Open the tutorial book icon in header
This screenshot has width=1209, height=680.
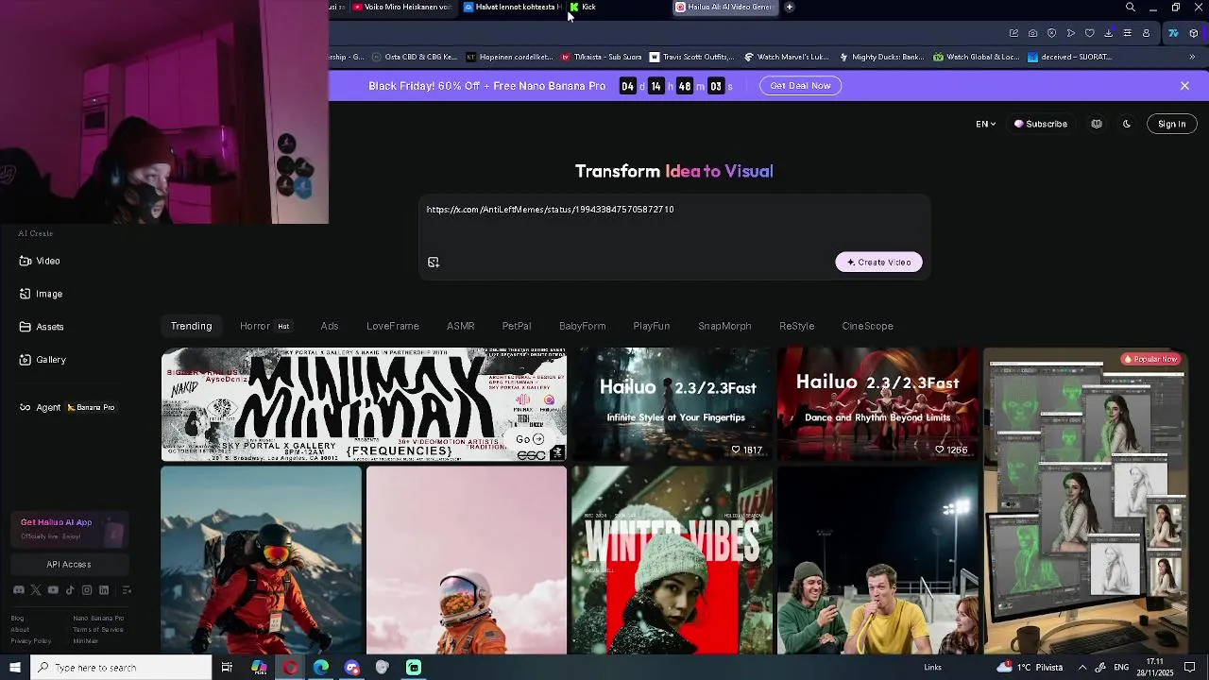click(x=1097, y=124)
